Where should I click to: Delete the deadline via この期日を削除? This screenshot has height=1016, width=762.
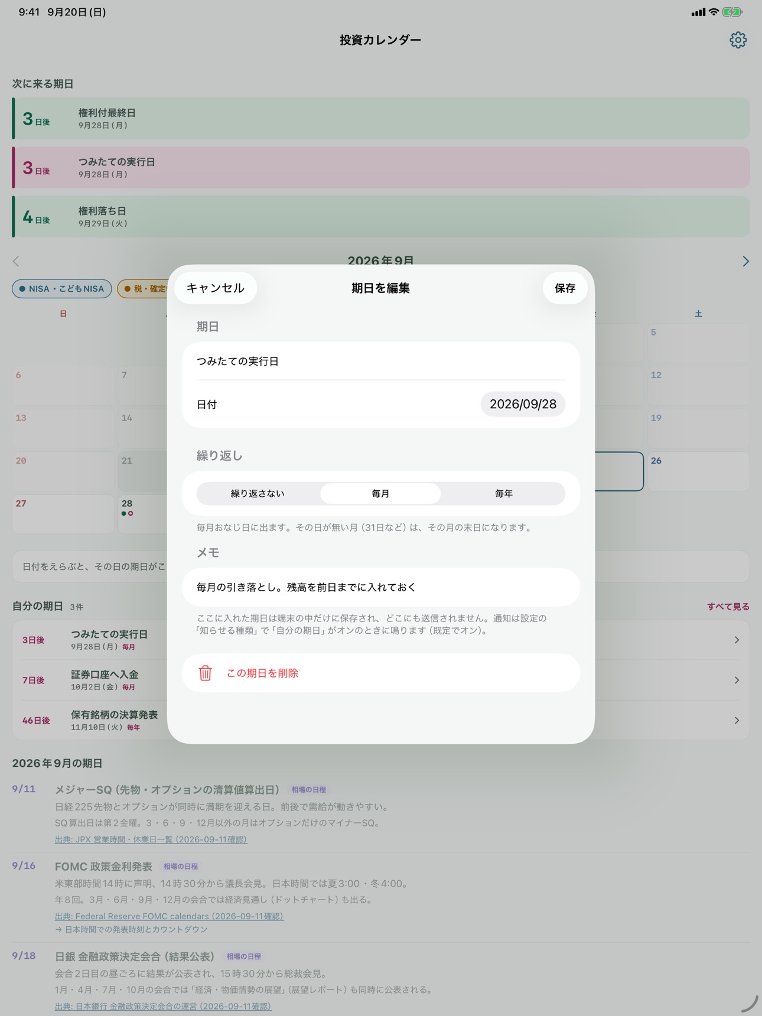(381, 673)
